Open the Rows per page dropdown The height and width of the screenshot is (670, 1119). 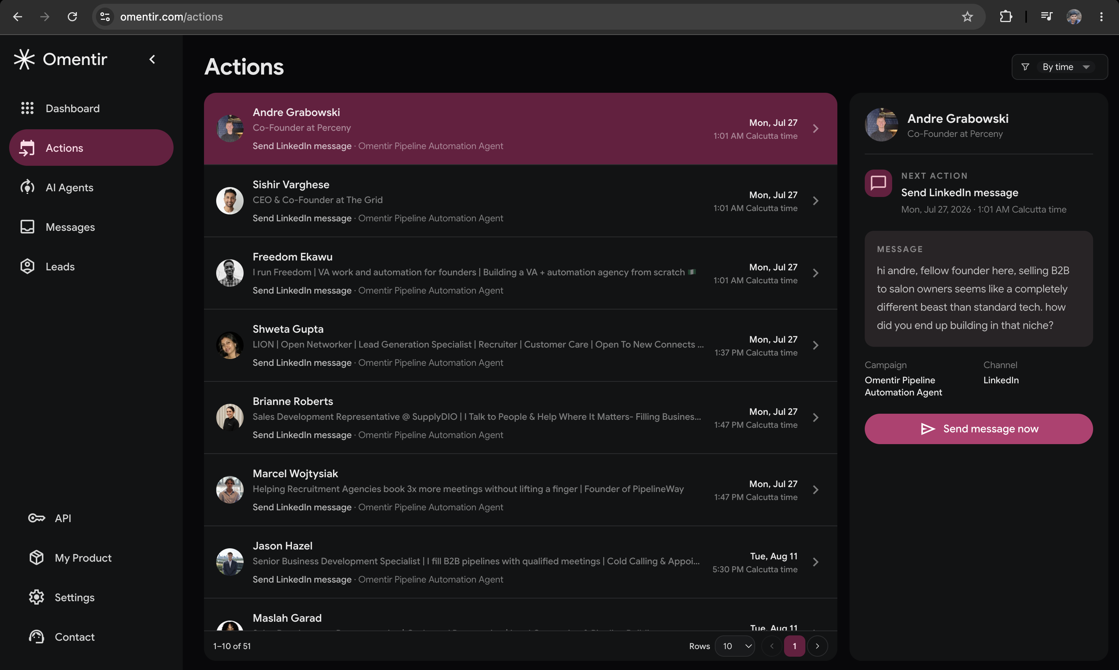(735, 646)
